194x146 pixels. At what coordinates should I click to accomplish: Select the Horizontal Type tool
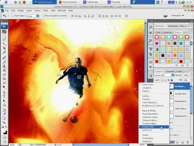pos(4,97)
